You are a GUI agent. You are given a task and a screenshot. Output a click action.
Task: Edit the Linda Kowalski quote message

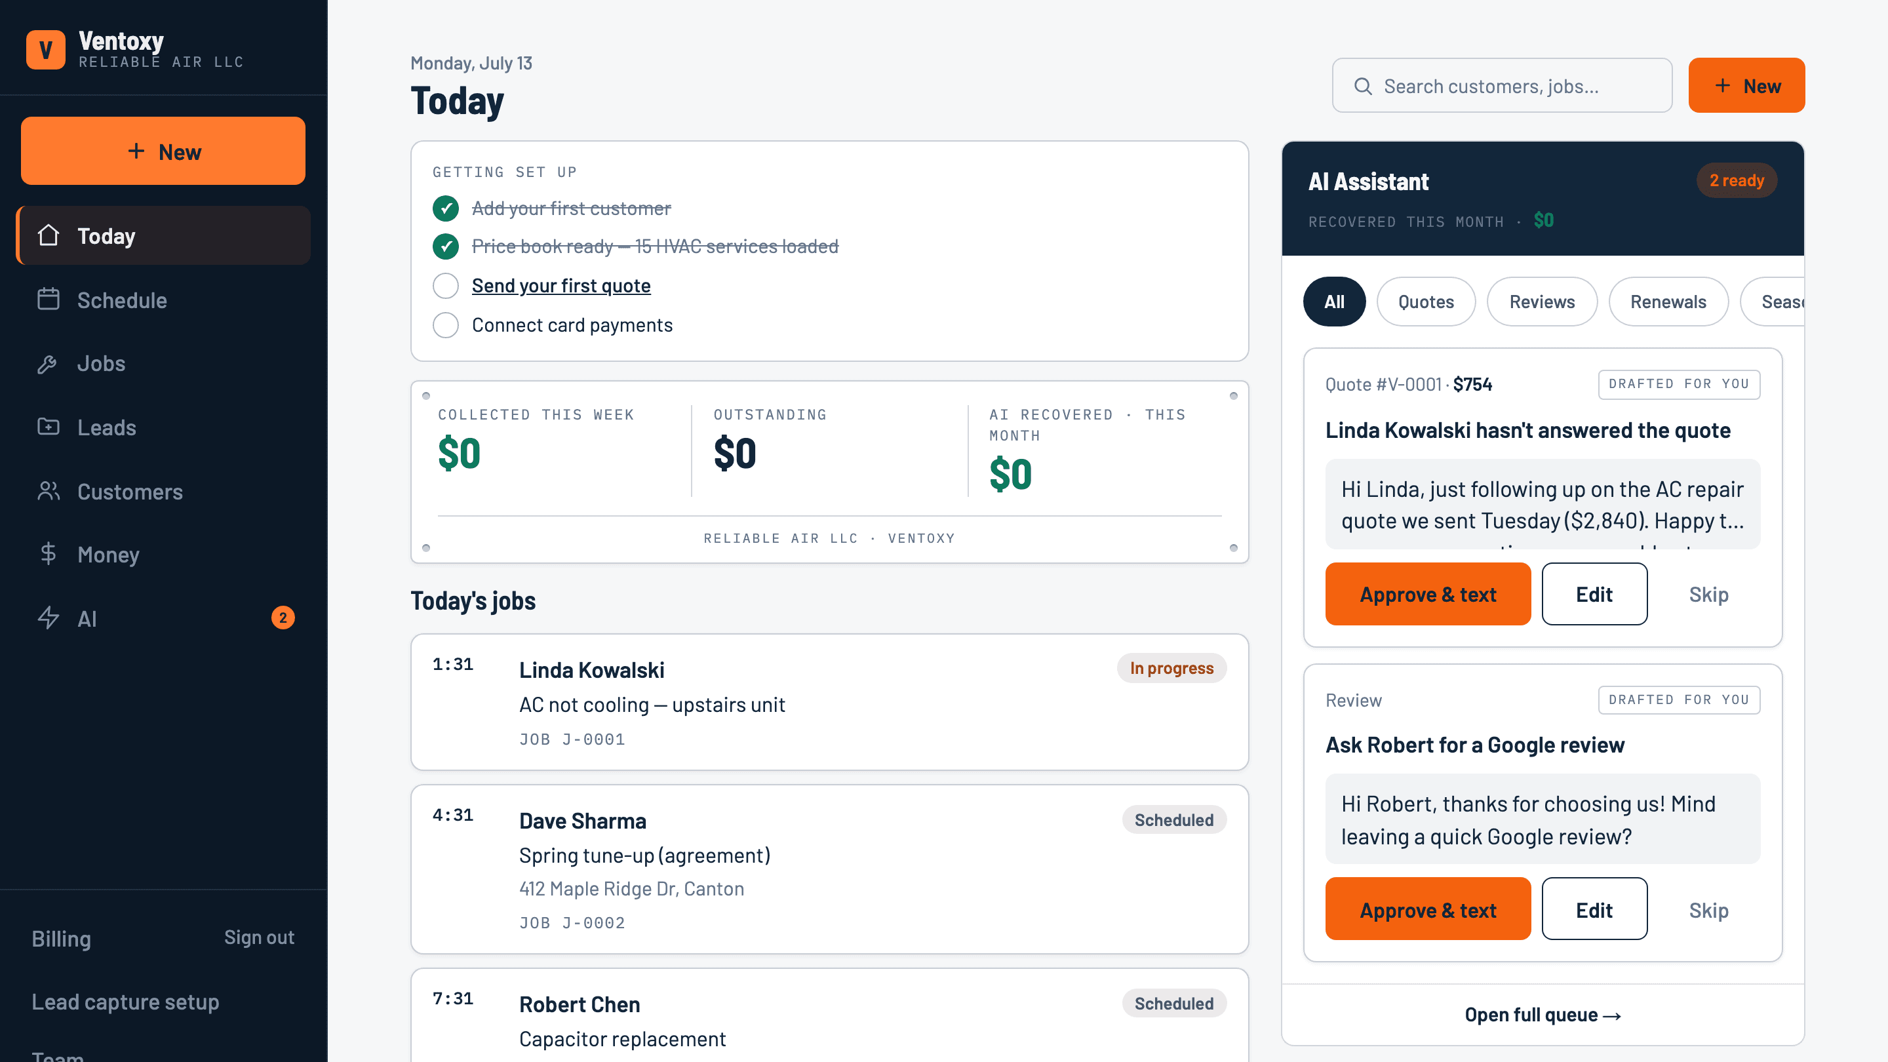click(1594, 594)
